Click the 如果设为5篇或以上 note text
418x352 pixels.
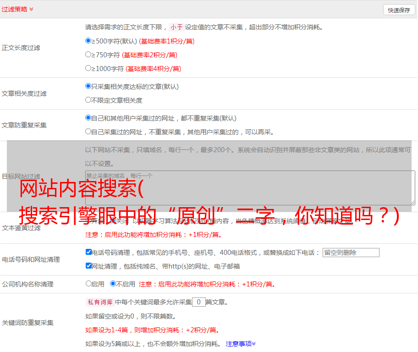(153, 344)
